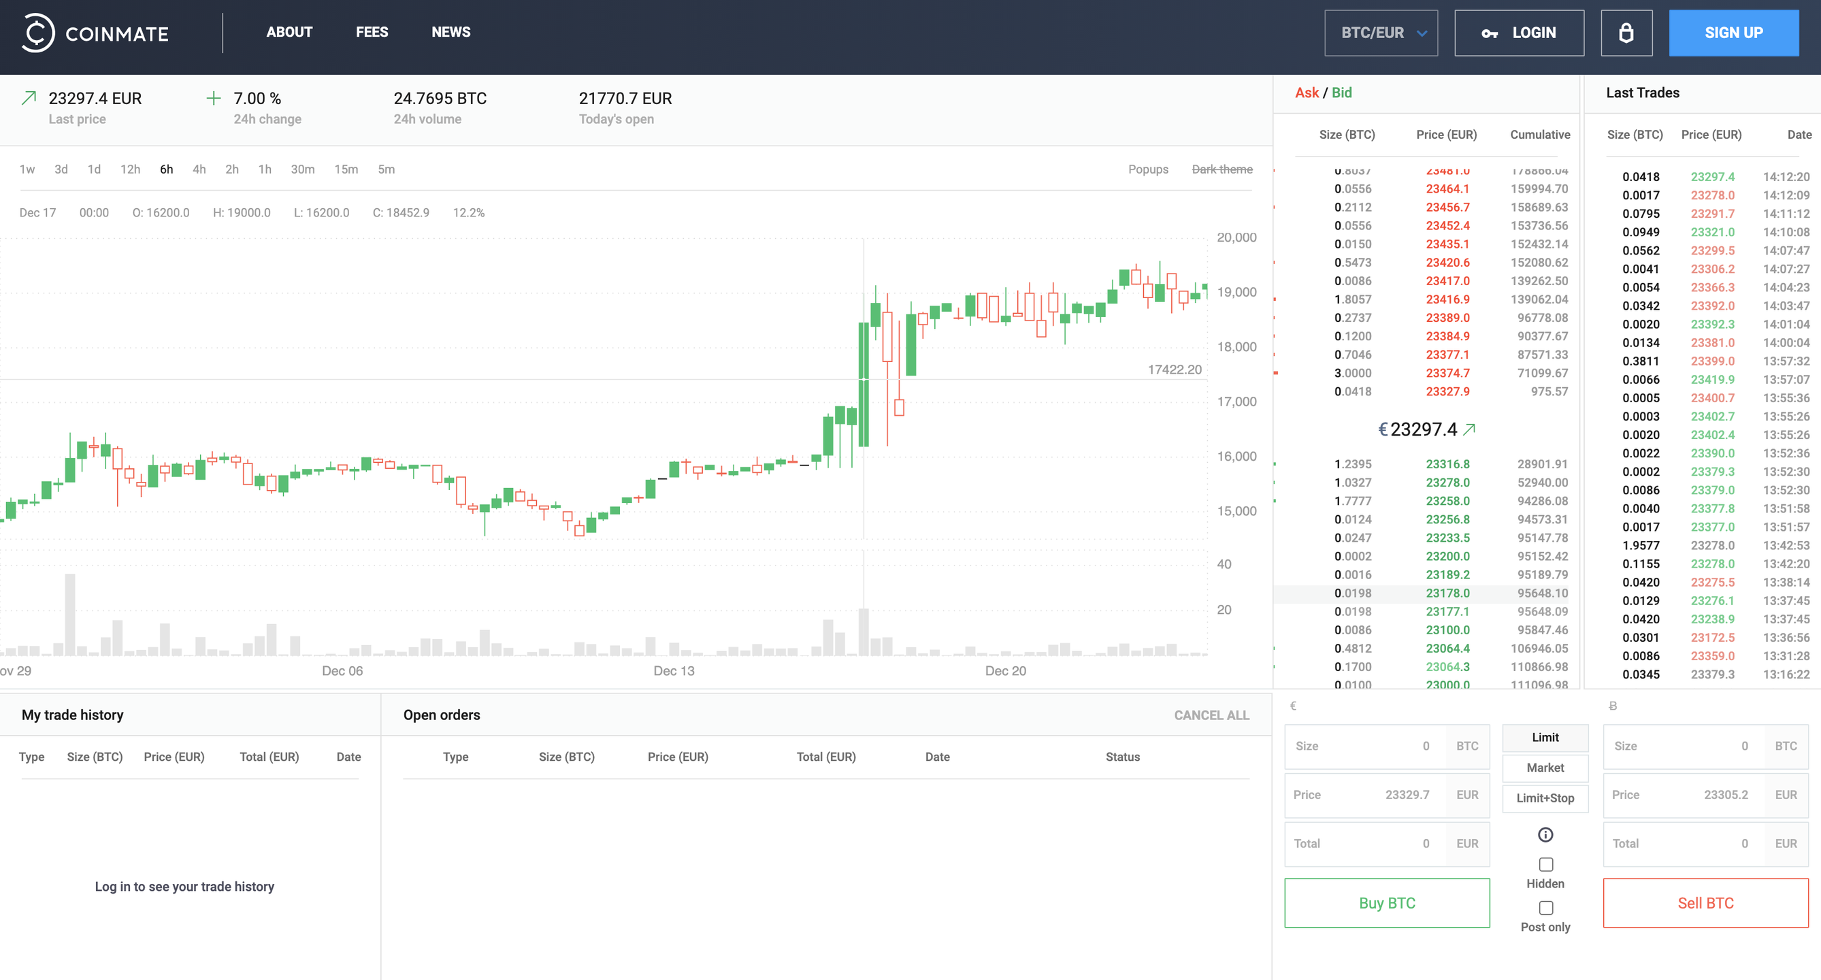This screenshot has width=1821, height=980.
Task: Click the green arrow beside last price
Action: tap(29, 98)
